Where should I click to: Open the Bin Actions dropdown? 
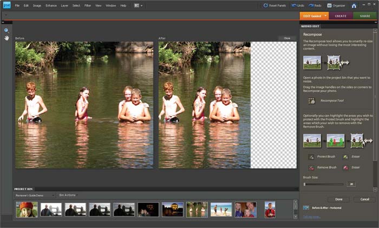[68, 195]
